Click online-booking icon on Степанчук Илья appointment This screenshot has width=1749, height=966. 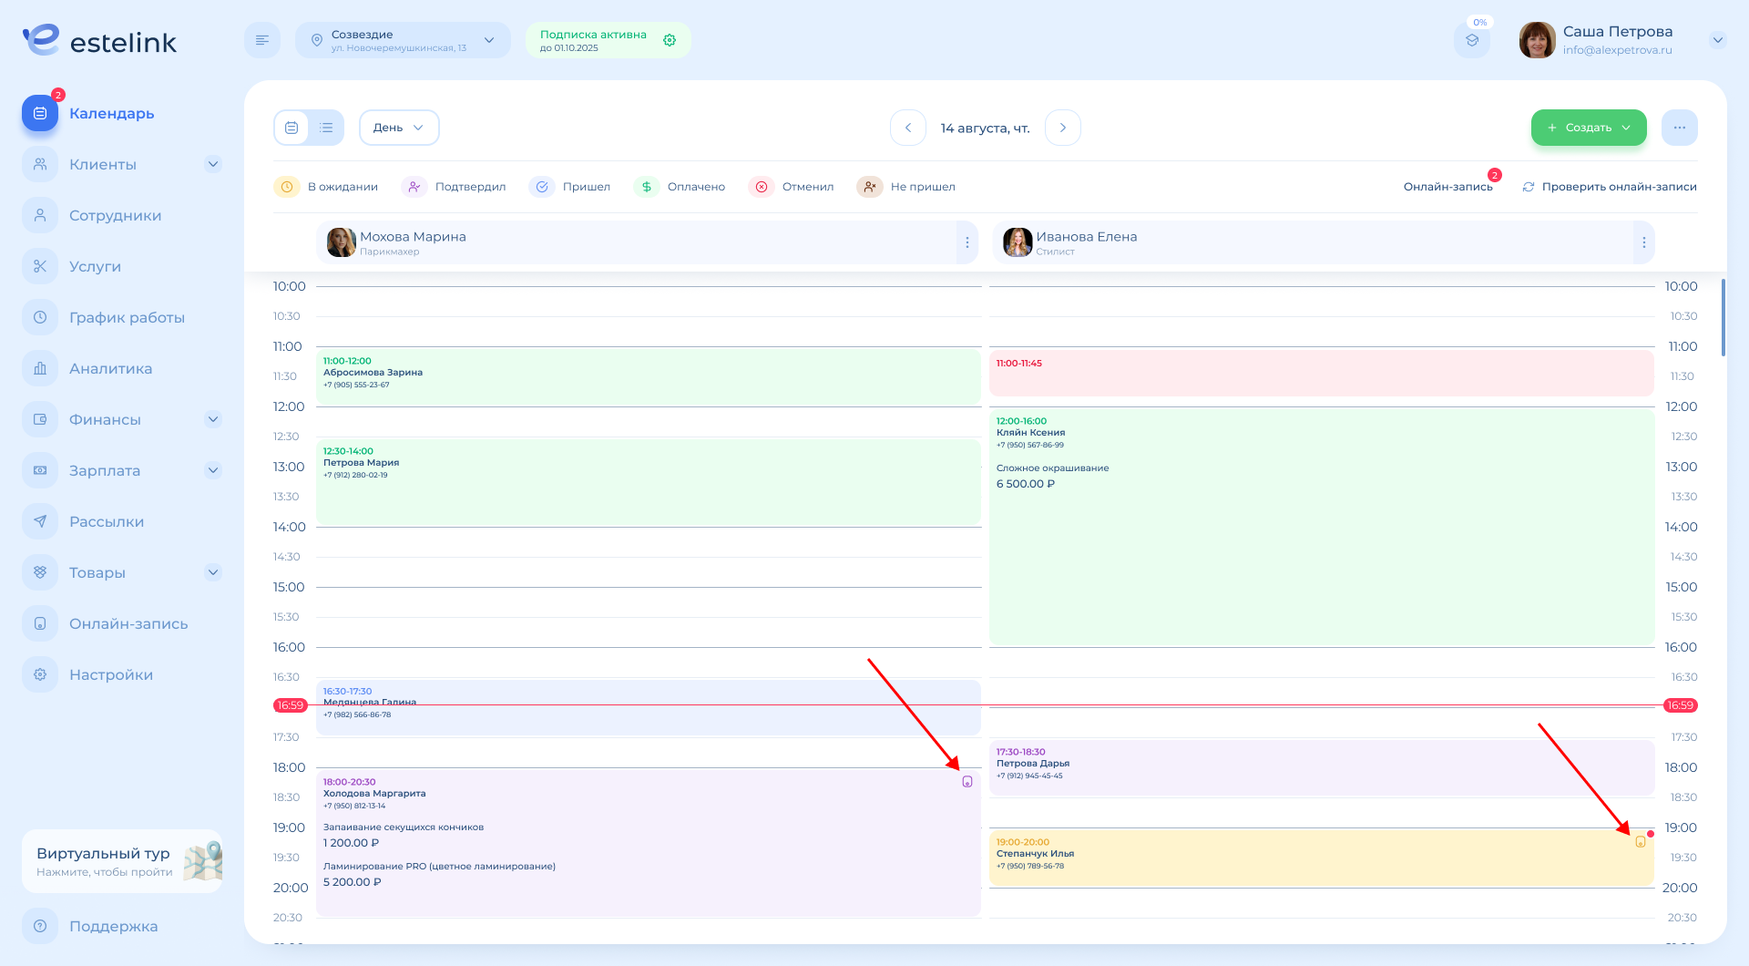coord(1640,842)
